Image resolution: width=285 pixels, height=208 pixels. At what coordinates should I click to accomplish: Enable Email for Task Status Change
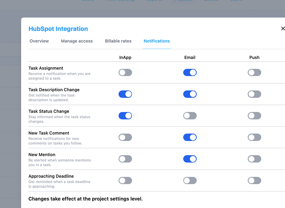190,116
